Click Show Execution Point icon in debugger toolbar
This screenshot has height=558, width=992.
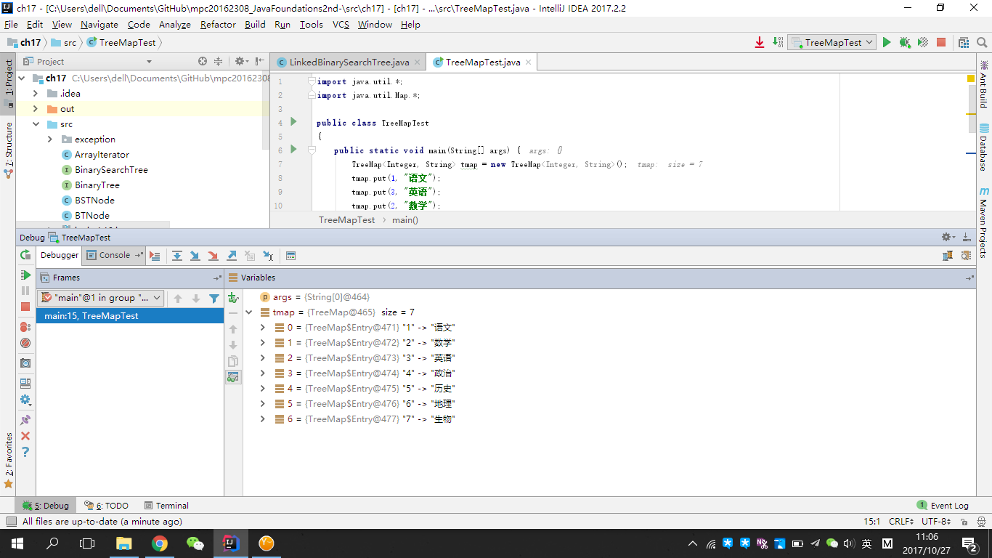coord(155,256)
